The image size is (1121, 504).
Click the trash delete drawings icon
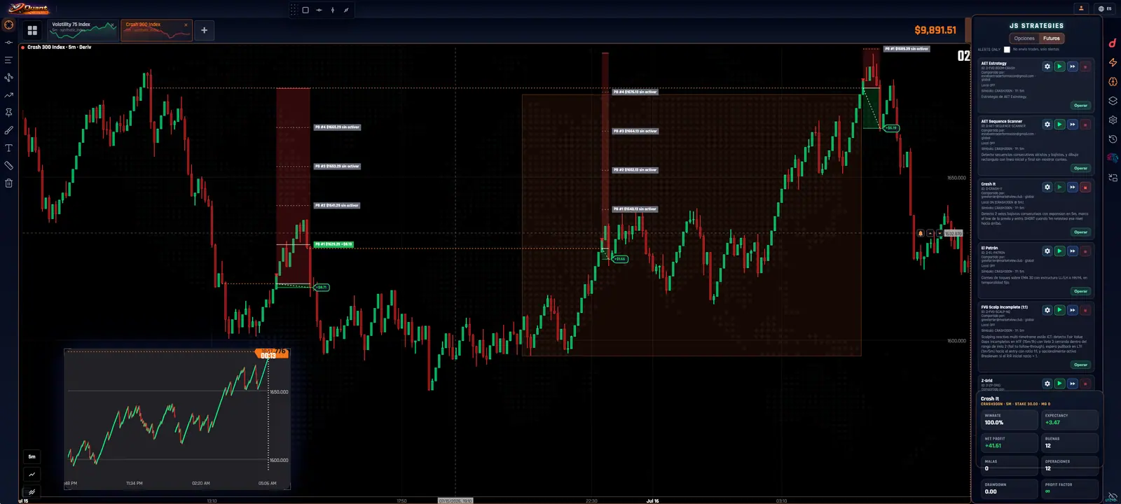(x=8, y=183)
